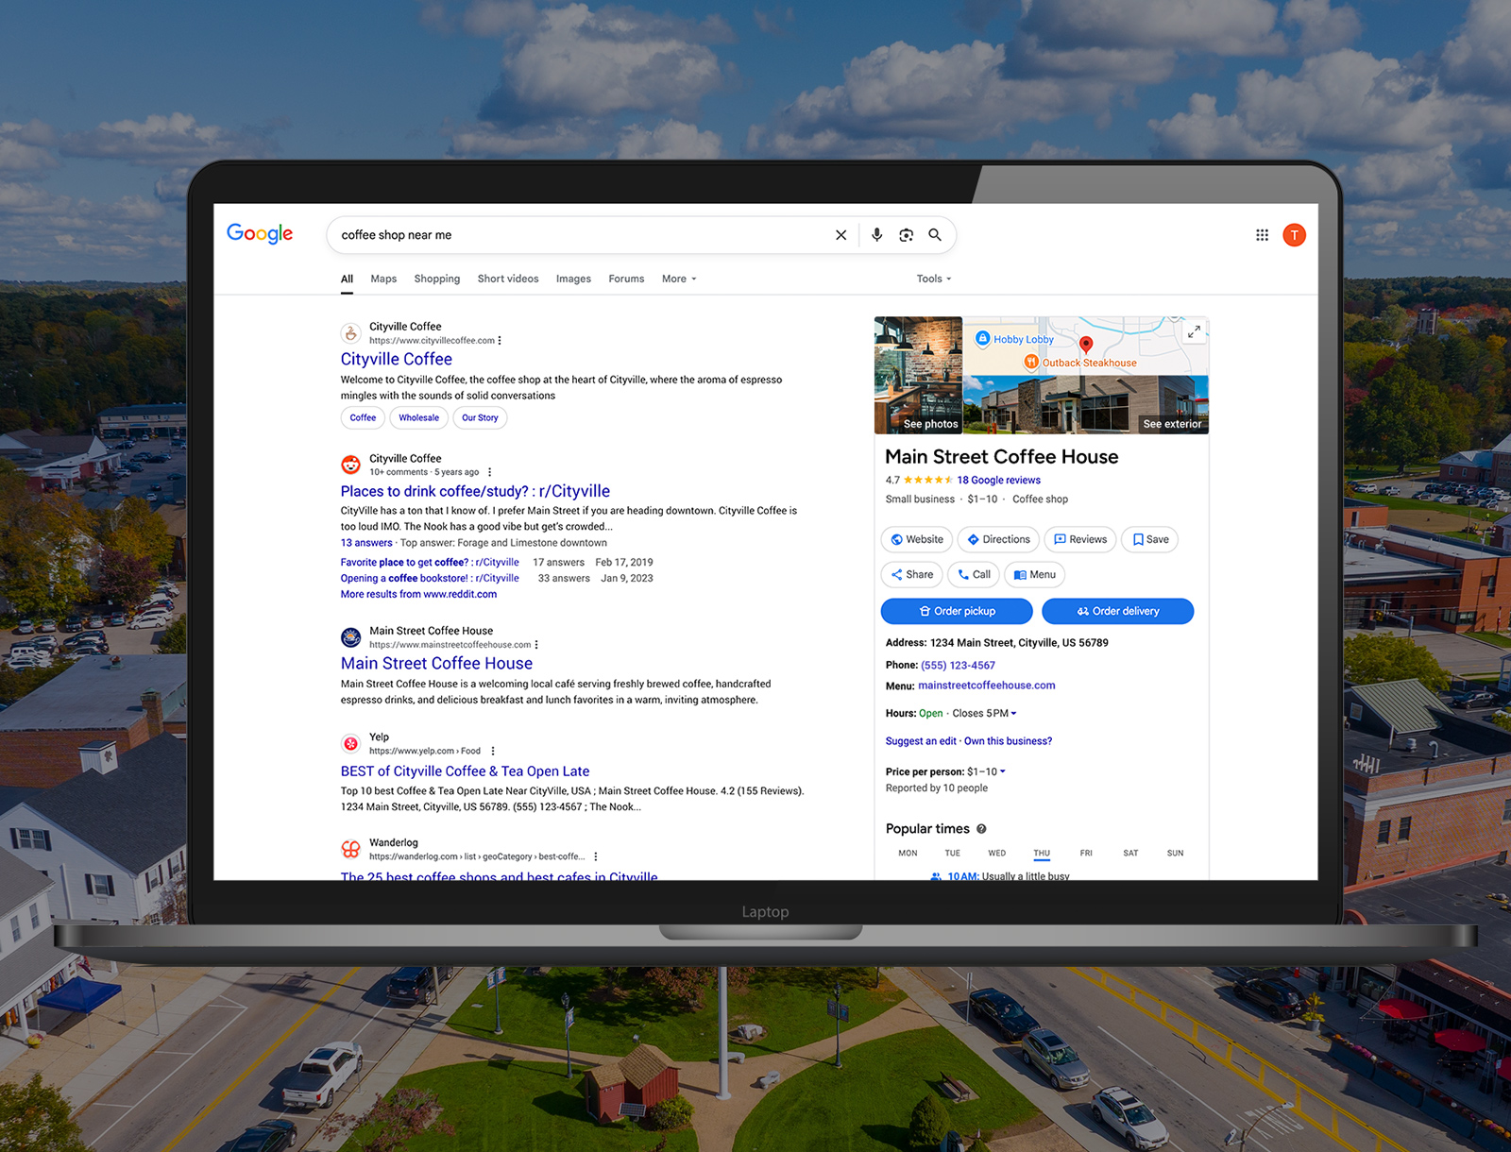
Task: Expand the map with the fullscreen icon
Action: [x=1194, y=331]
